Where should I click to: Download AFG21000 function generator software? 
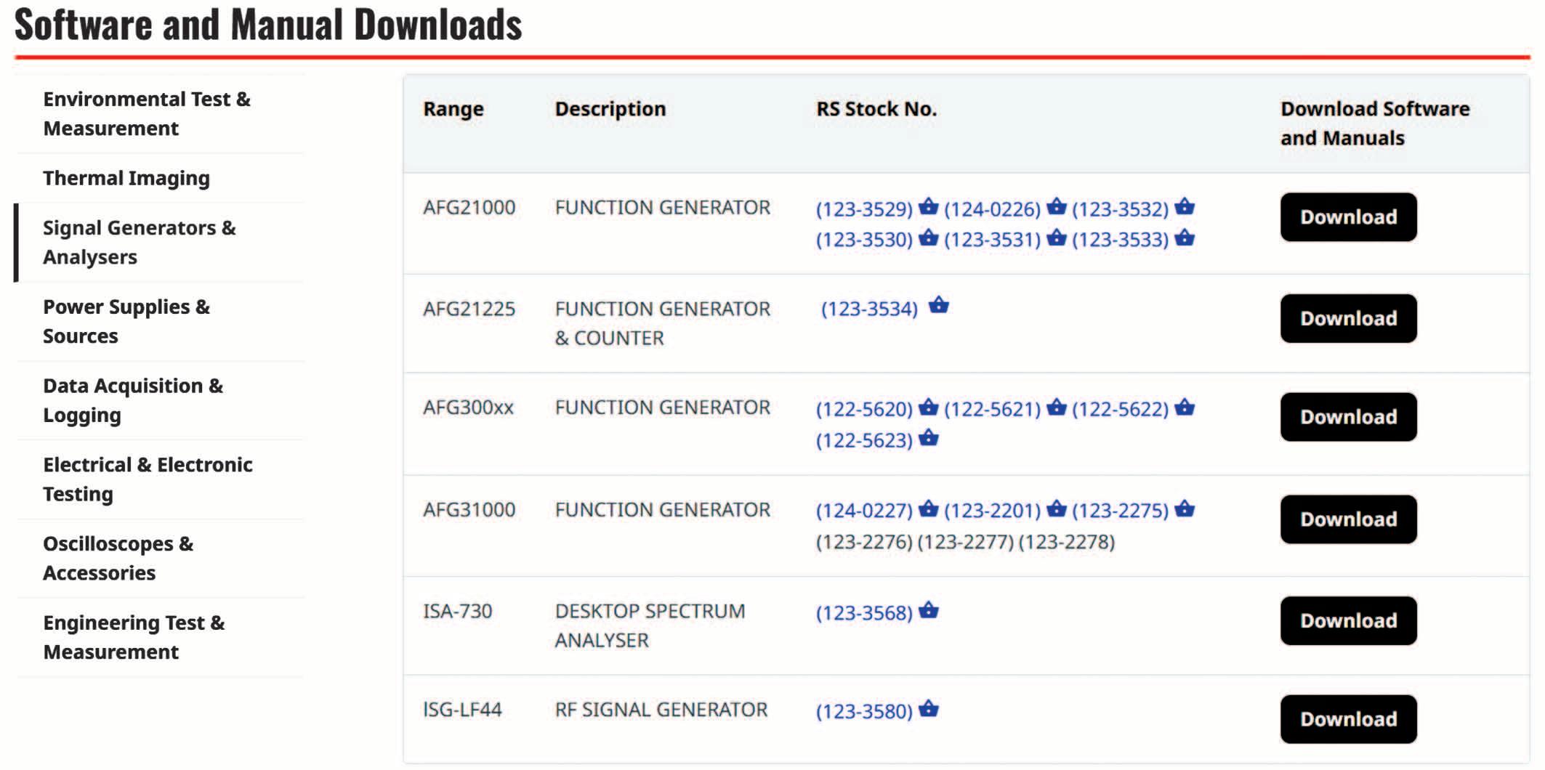click(1348, 217)
